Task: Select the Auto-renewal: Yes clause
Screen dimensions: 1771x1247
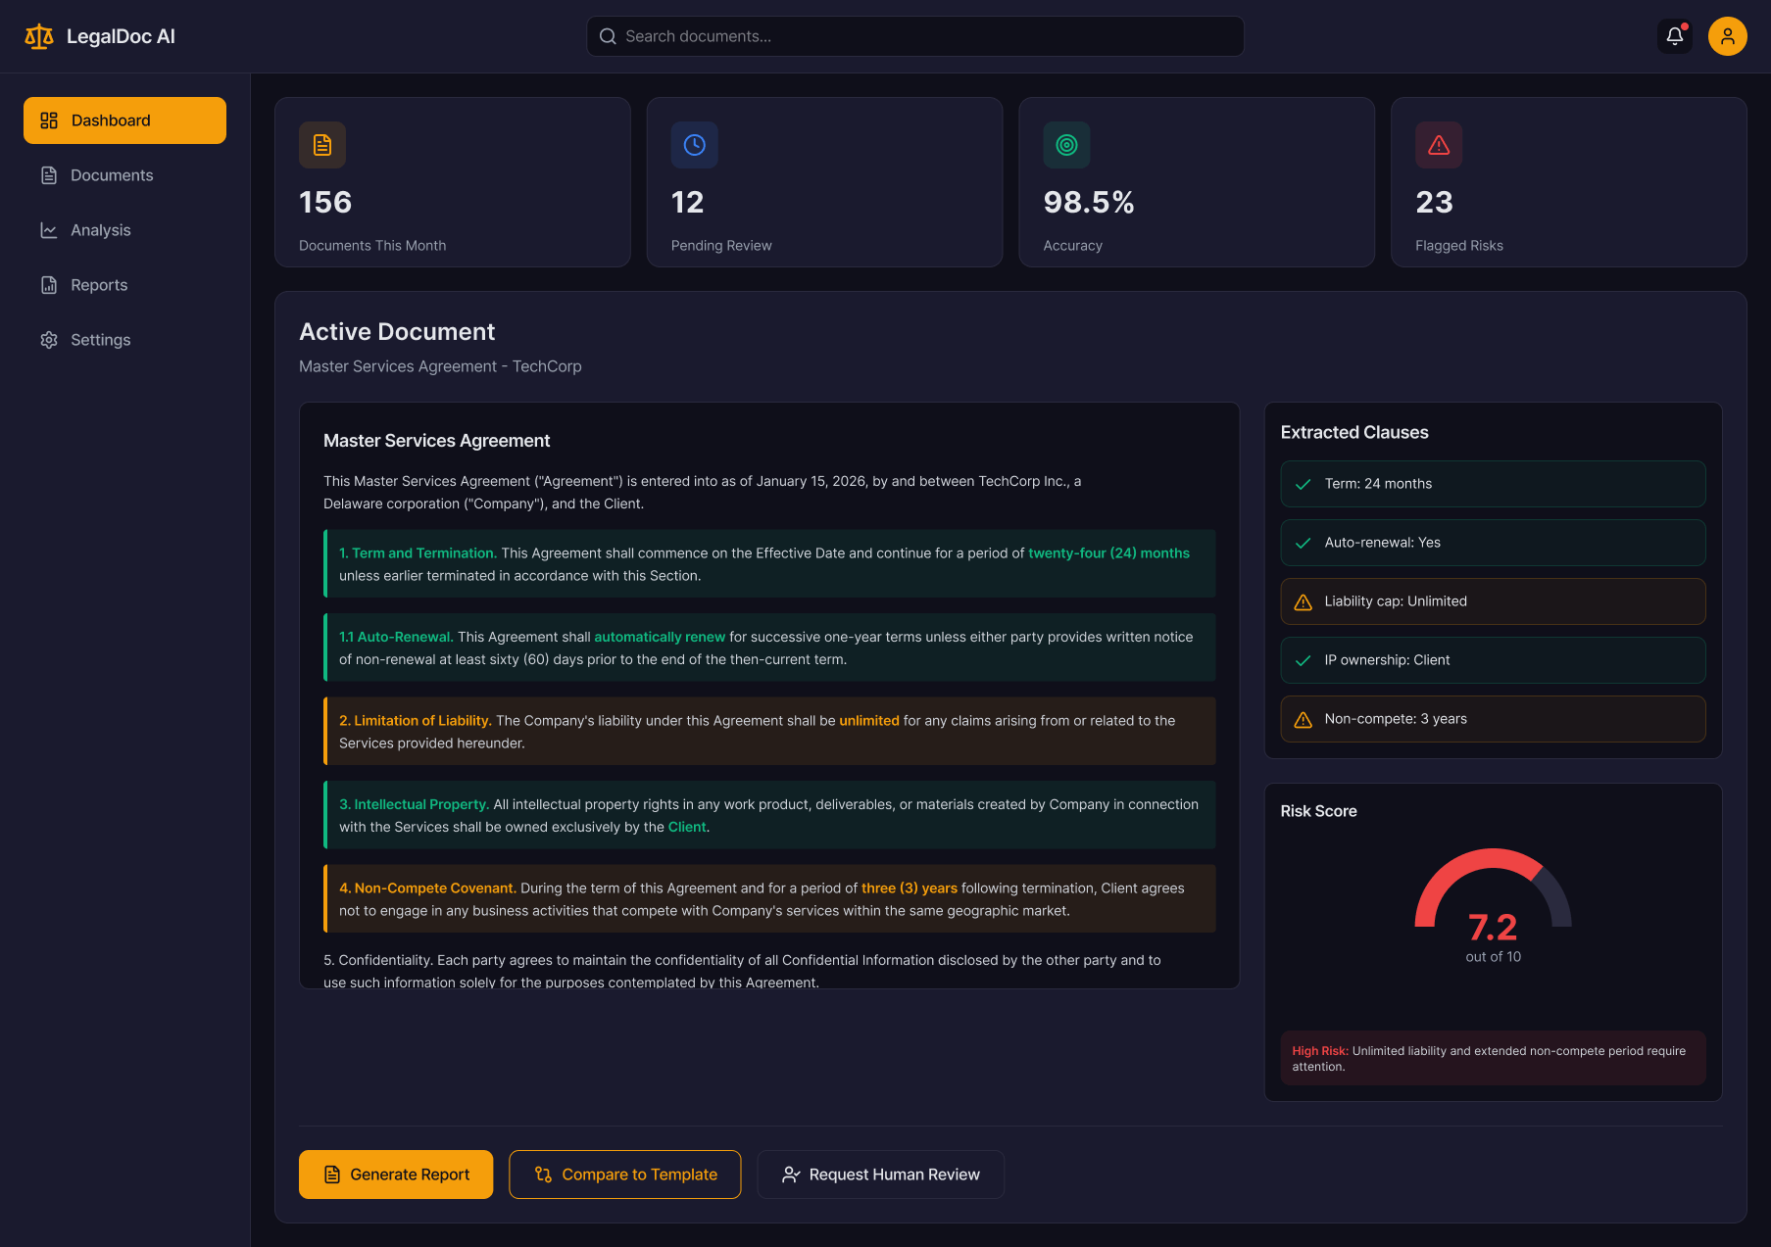Action: (x=1492, y=543)
